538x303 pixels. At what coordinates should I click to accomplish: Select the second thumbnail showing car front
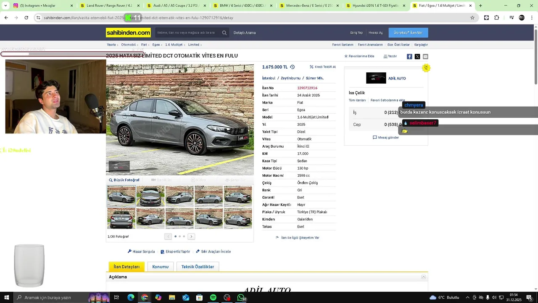click(x=150, y=196)
